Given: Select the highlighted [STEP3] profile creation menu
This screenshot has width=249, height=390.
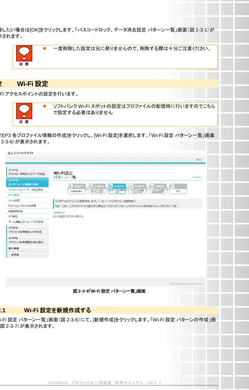Looking at the screenshot, I should pos(27,182).
